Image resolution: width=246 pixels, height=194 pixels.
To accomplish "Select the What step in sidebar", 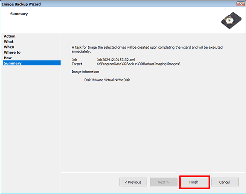I will pos(9,42).
